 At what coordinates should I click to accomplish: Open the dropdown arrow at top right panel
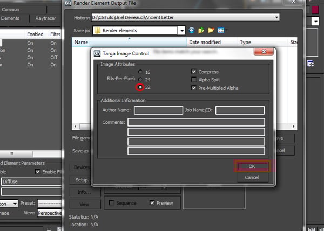point(315,22)
